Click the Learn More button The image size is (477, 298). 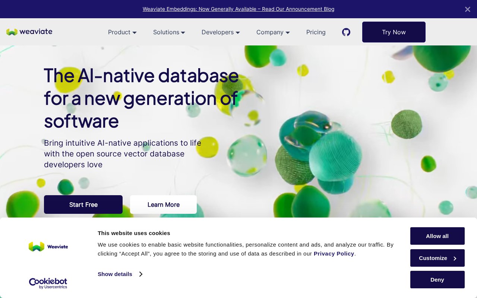[x=163, y=205]
